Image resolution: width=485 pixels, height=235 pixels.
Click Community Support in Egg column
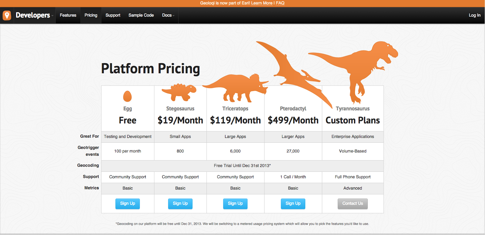click(x=128, y=177)
